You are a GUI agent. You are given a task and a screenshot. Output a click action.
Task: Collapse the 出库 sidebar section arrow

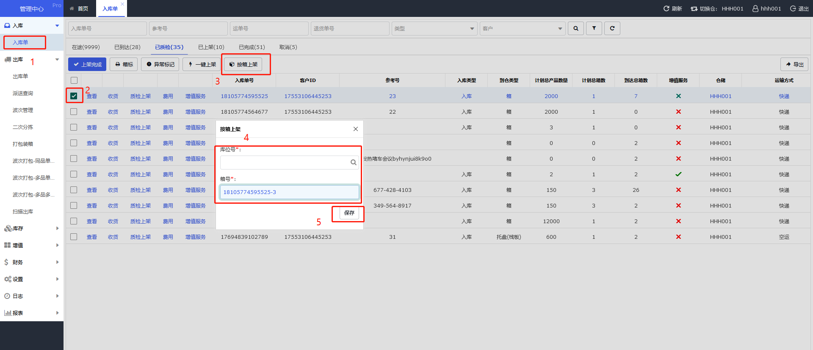pyautogui.click(x=57, y=59)
